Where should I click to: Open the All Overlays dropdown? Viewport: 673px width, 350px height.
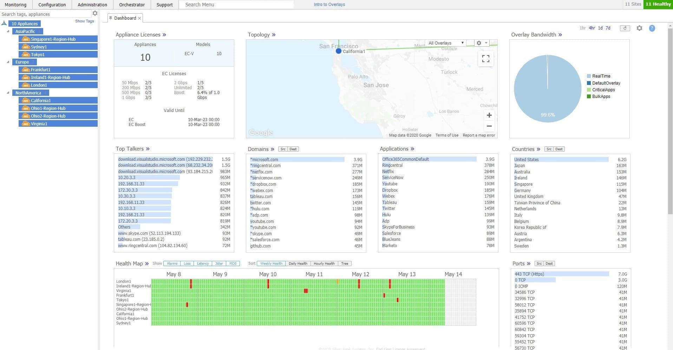[445, 42]
